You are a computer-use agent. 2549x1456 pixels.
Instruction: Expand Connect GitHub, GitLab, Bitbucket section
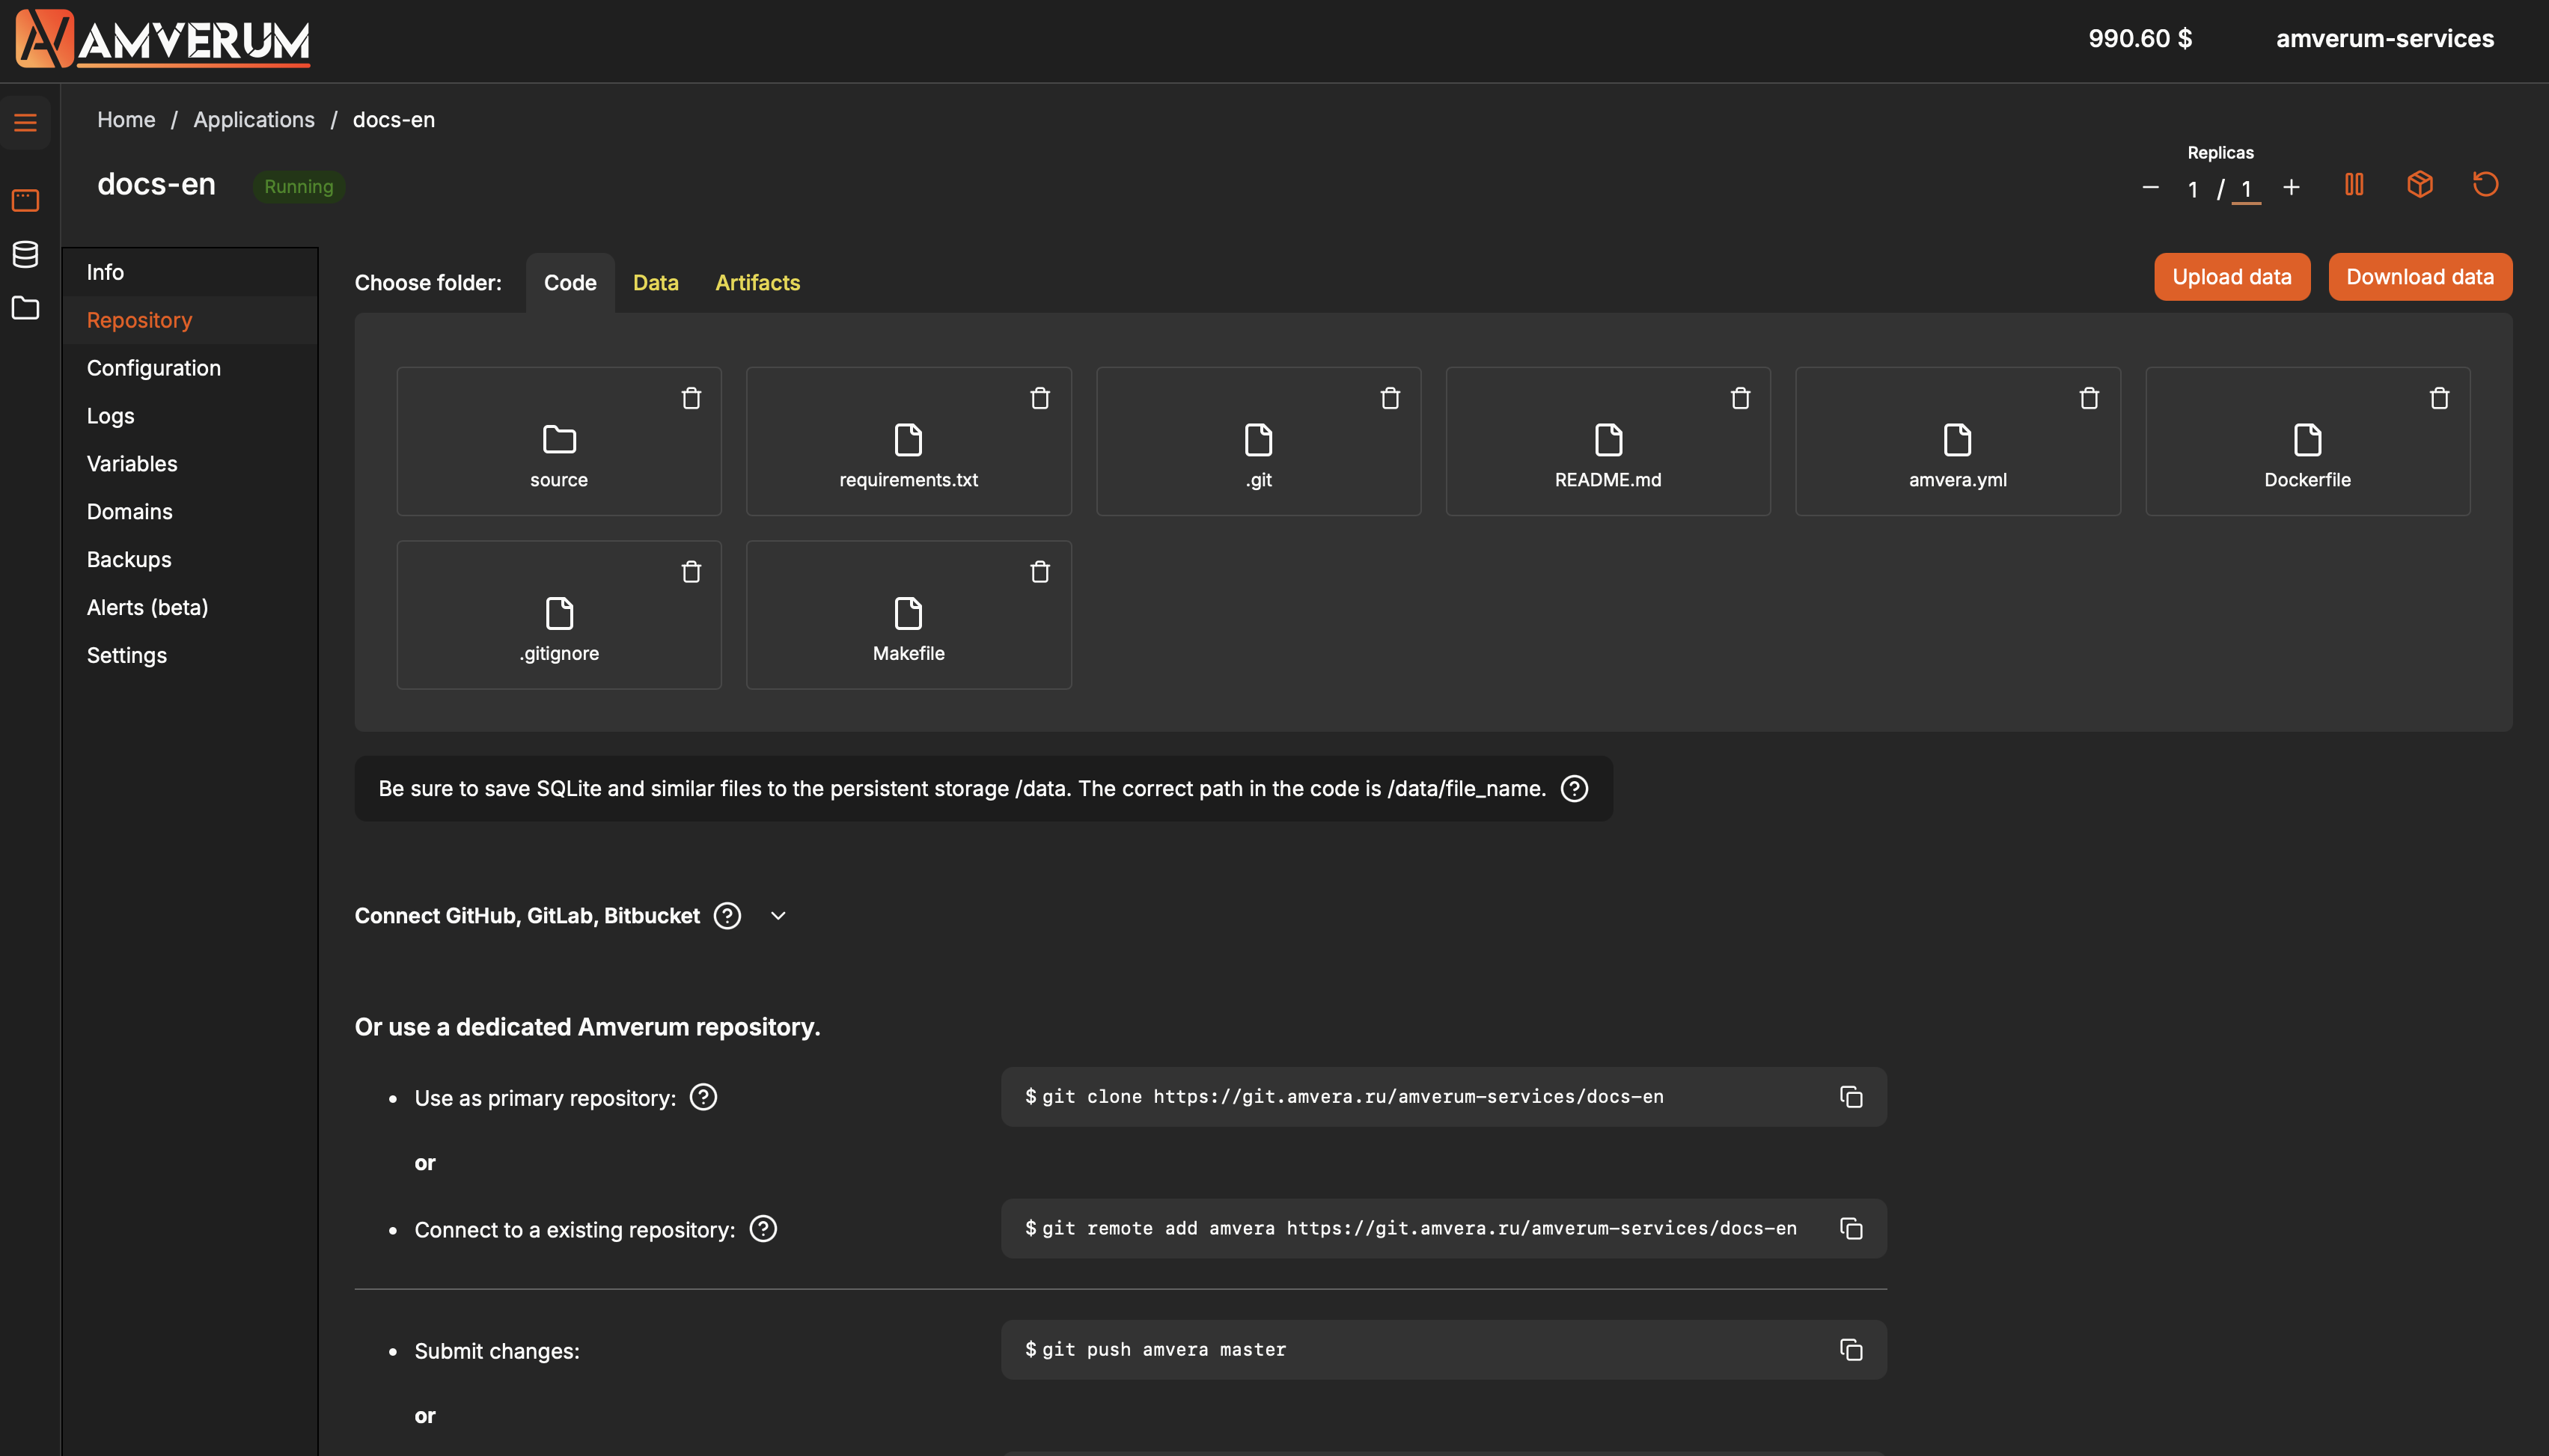coord(778,916)
